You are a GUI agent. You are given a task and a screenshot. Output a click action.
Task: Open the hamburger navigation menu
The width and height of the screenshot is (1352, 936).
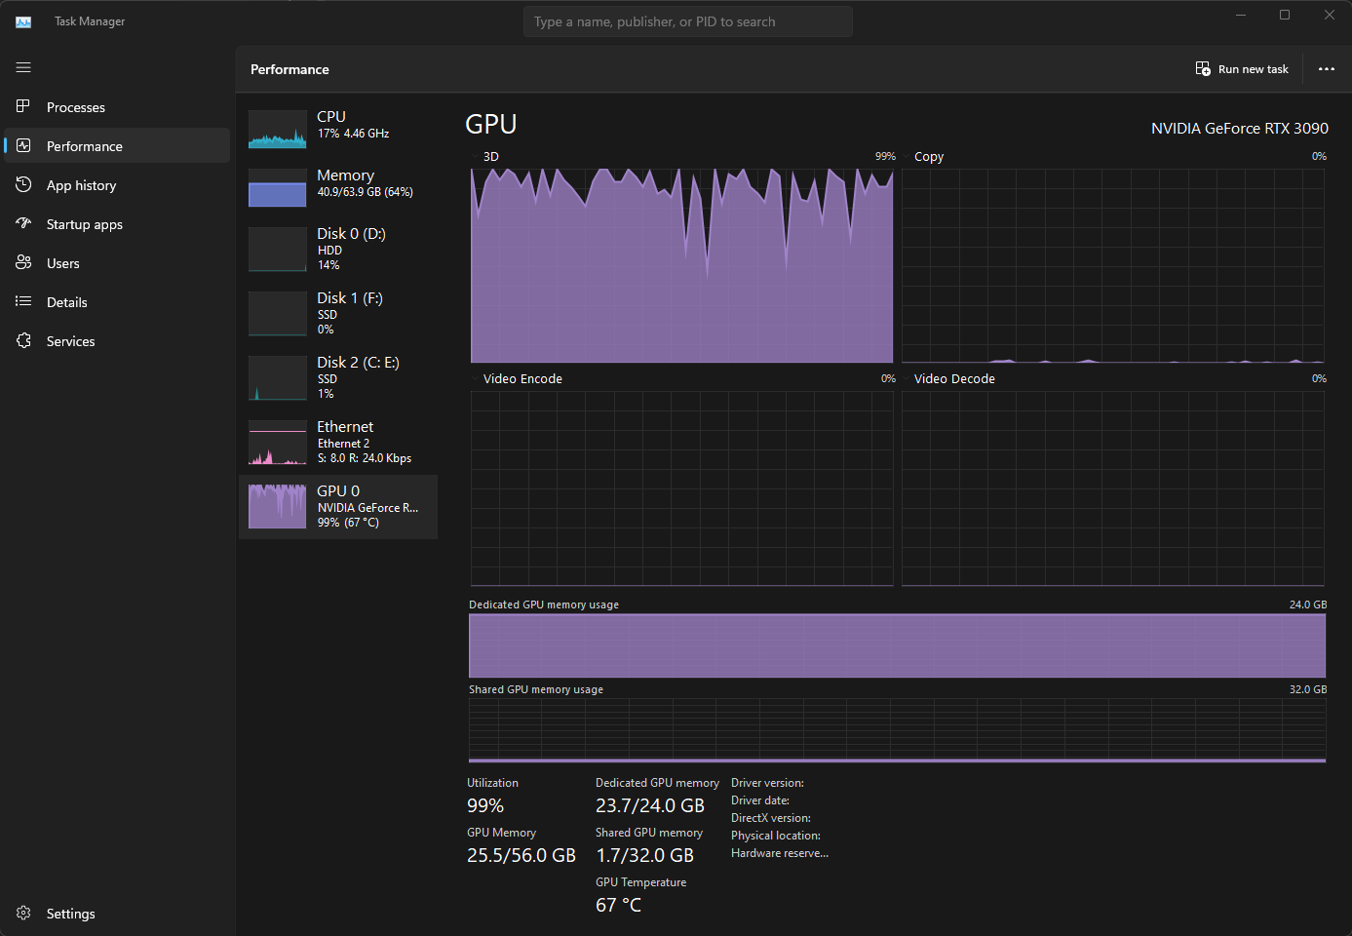23,67
